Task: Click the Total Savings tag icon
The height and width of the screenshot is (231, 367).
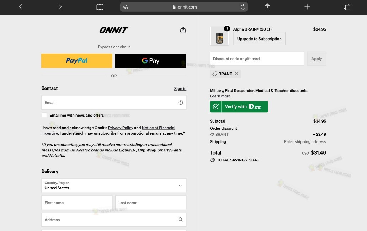Action: pos(213,160)
